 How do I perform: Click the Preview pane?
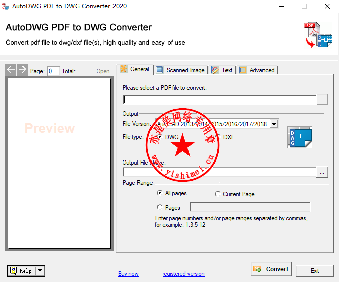59,163
